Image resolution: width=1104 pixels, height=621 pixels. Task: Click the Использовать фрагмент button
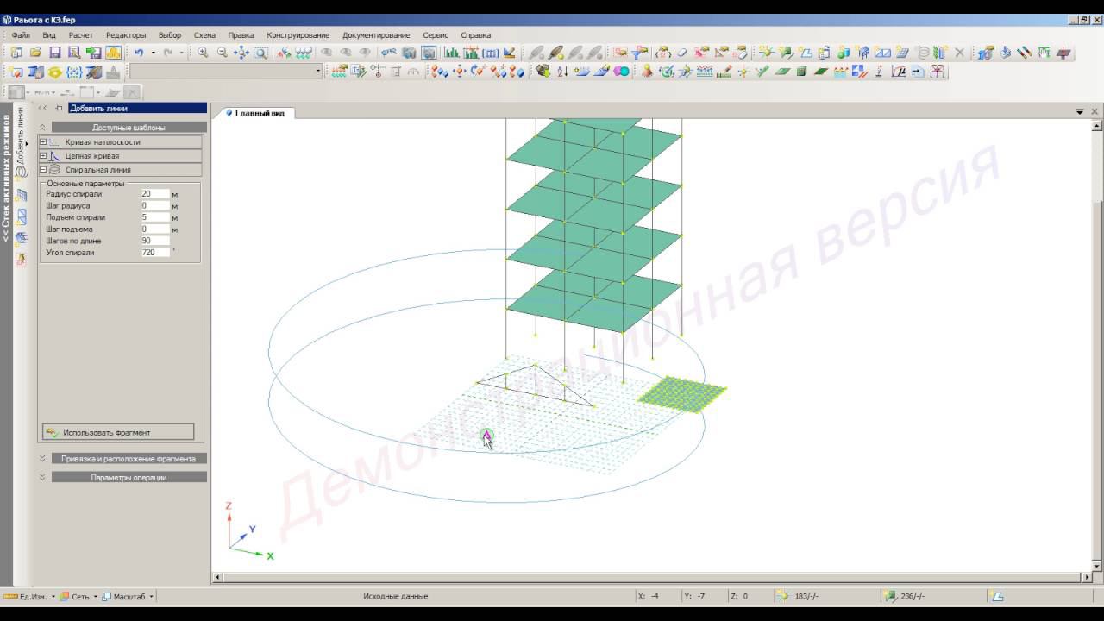(x=118, y=432)
